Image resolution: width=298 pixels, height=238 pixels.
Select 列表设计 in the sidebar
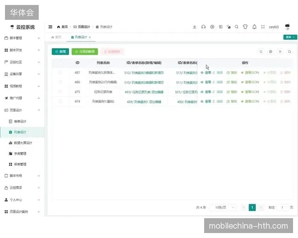[22, 132]
